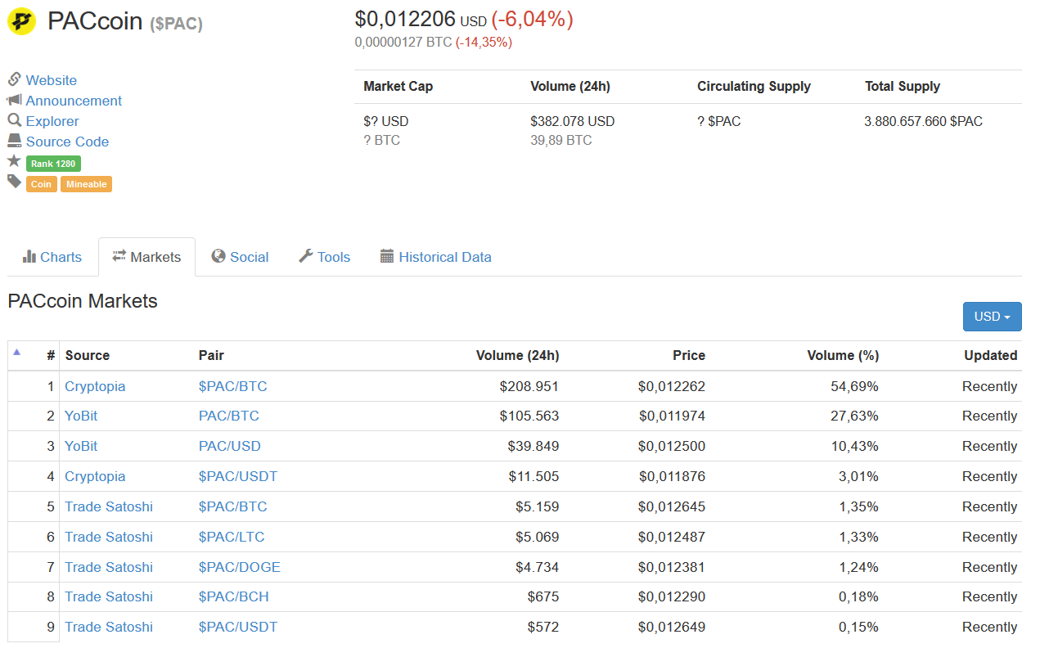Open the USD currency dropdown
This screenshot has width=1040, height=657.
992,317
